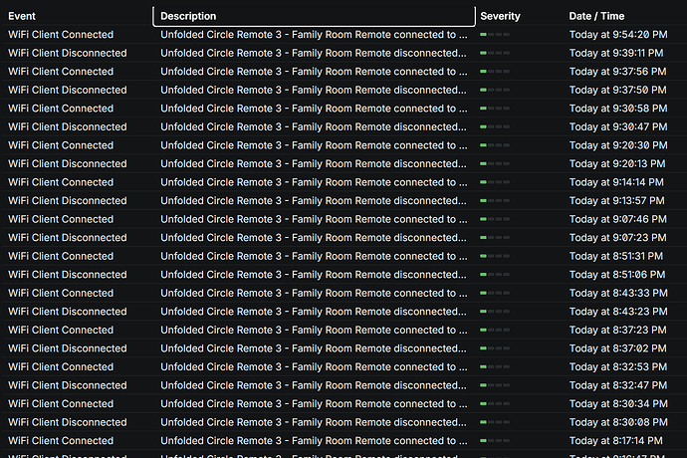Select the timestamp Today at 9:39:11 PM

coord(616,53)
